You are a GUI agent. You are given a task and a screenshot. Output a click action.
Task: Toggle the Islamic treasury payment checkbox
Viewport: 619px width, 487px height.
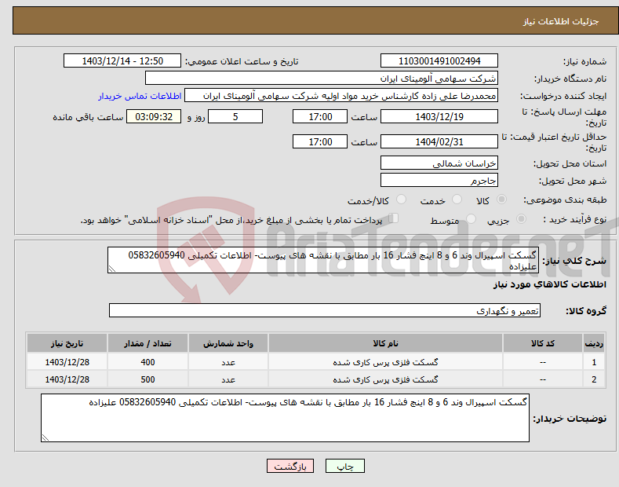(x=394, y=218)
